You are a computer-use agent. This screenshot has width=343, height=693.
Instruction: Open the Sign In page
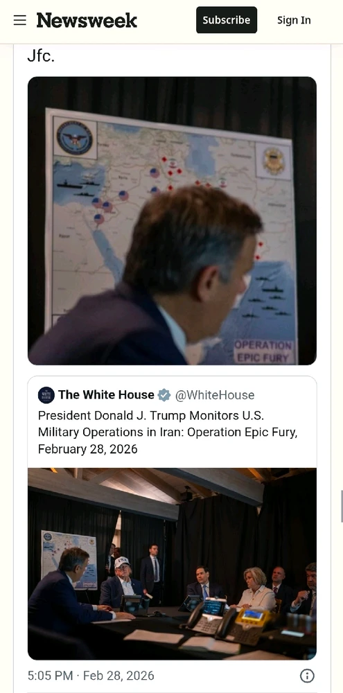tap(294, 20)
